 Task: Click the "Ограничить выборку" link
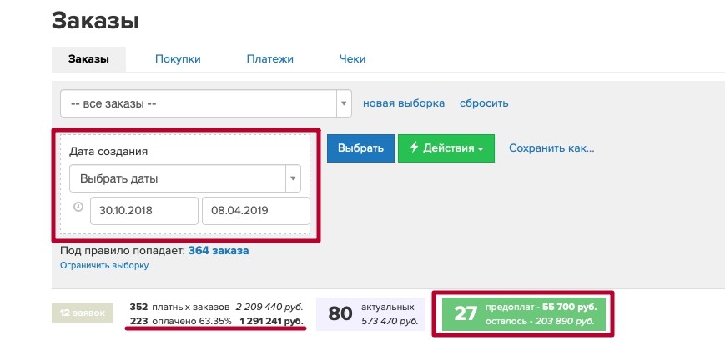click(104, 265)
